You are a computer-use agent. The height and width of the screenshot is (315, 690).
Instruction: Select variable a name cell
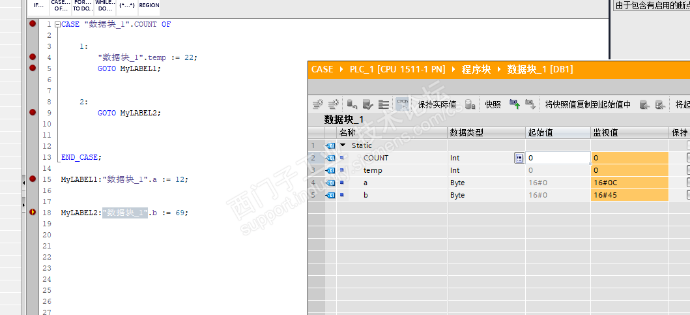[x=366, y=183]
